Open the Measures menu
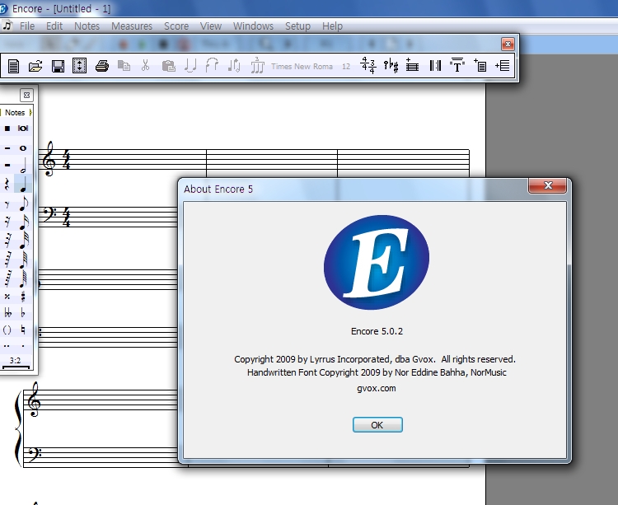 coord(132,26)
